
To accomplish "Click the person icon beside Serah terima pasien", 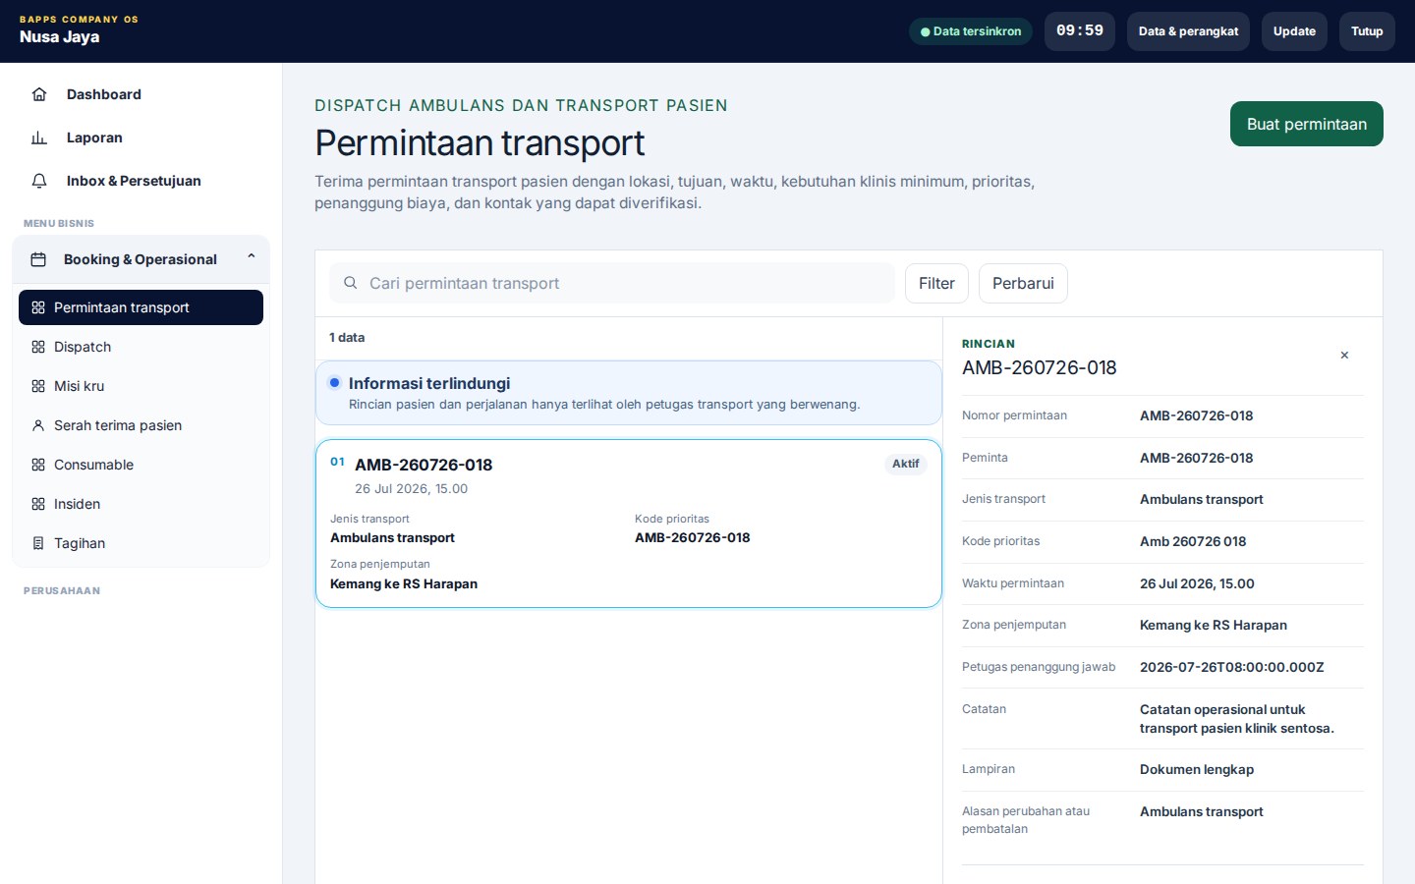I will pyautogui.click(x=38, y=425).
